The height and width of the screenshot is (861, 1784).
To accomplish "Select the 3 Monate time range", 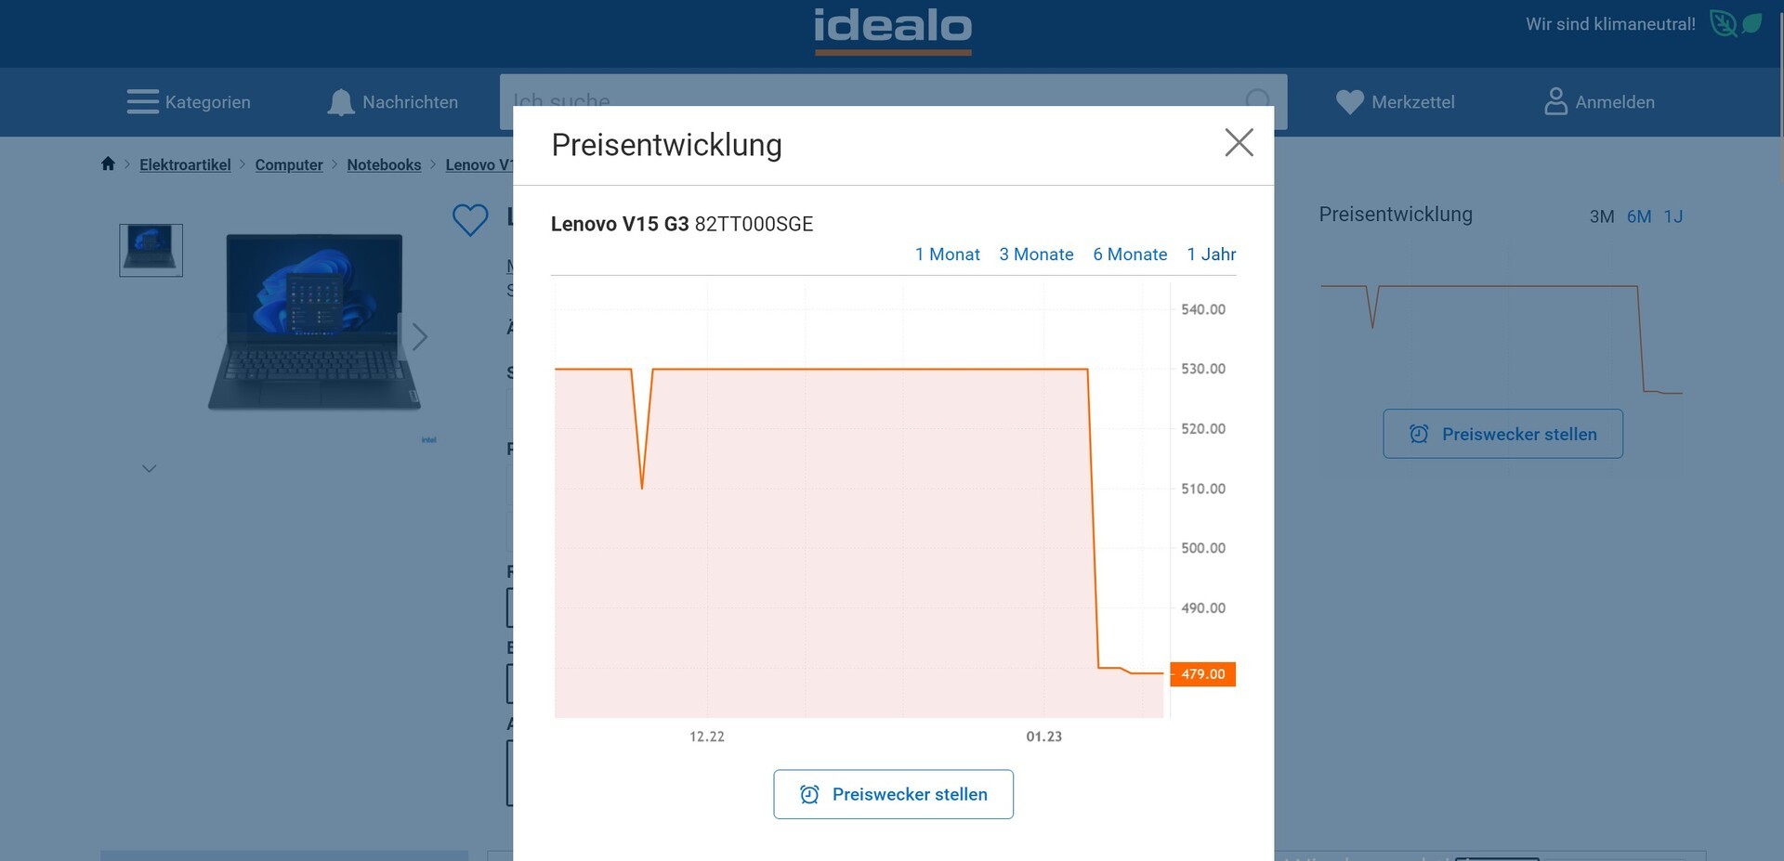I will tap(1036, 254).
